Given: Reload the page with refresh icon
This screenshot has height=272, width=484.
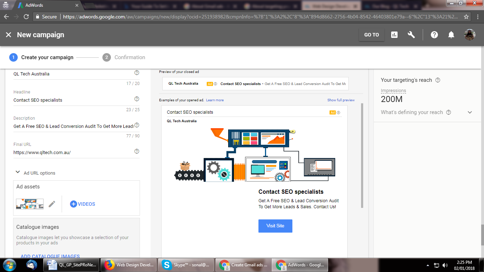Looking at the screenshot, I should 26,17.
